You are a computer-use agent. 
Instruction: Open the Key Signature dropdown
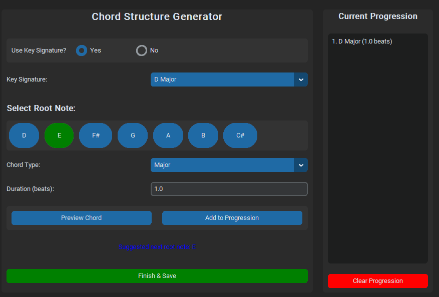click(x=222, y=79)
